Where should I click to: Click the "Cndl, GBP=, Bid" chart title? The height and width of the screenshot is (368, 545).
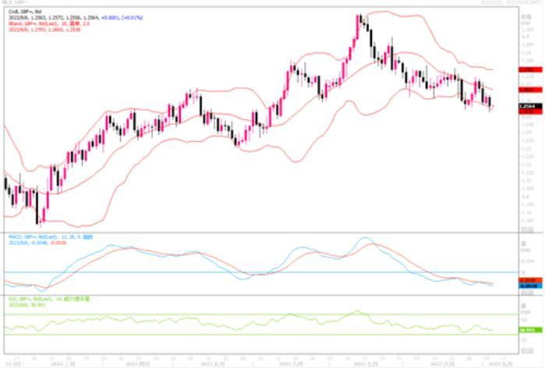25,12
